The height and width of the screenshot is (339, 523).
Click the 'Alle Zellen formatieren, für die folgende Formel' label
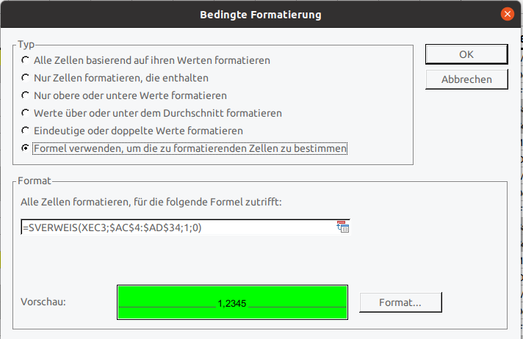[x=151, y=202]
